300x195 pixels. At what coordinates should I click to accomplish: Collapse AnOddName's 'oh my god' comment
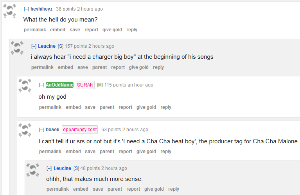tap(41, 85)
